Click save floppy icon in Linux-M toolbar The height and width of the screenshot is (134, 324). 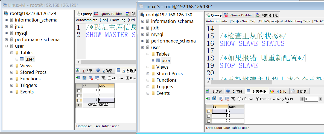[x=84, y=78]
